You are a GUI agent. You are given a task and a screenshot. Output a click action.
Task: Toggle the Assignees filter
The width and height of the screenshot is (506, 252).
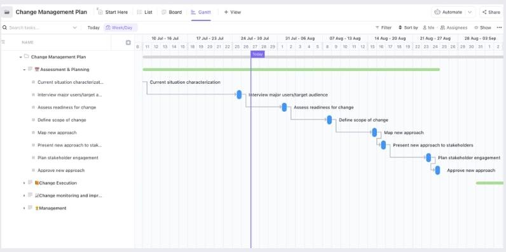pos(454,28)
